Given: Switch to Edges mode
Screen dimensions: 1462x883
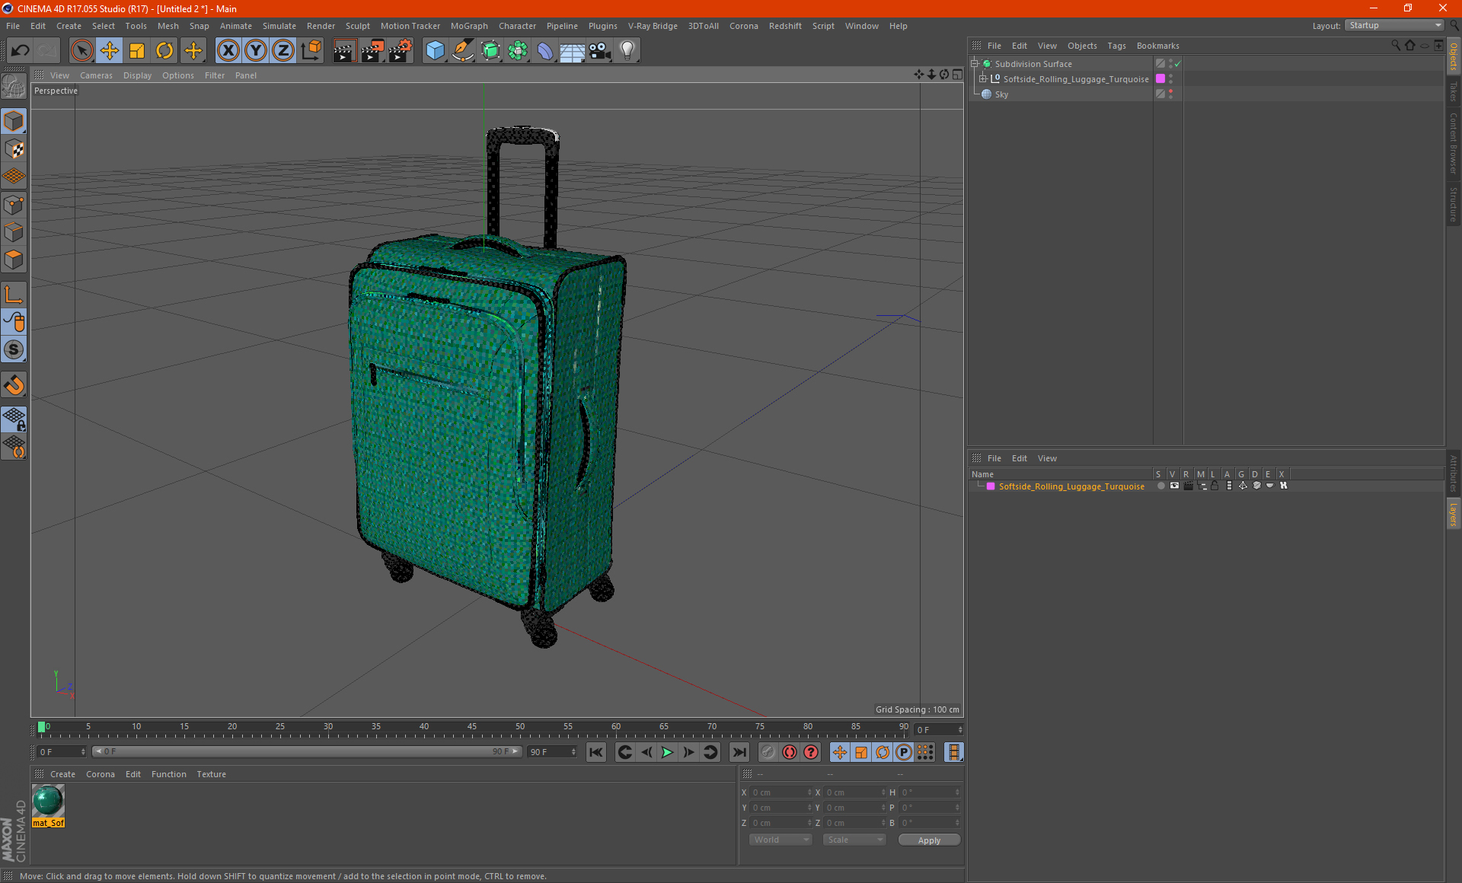Looking at the screenshot, I should tap(14, 232).
